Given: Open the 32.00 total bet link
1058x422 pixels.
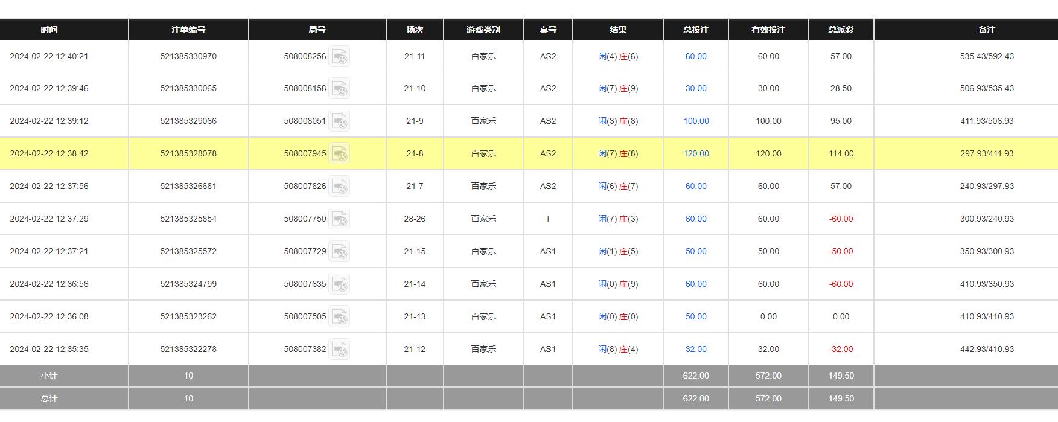Looking at the screenshot, I should (696, 349).
